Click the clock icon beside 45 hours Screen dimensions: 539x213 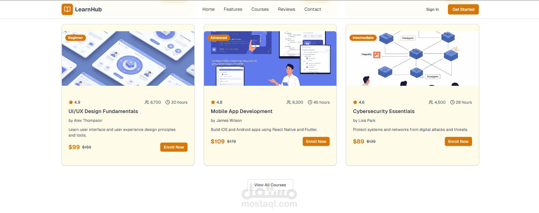tap(310, 102)
